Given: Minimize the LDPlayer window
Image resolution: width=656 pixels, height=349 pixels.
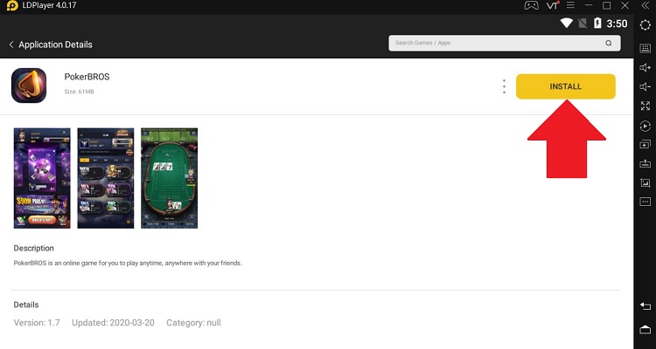Looking at the screenshot, I should coord(589,5).
